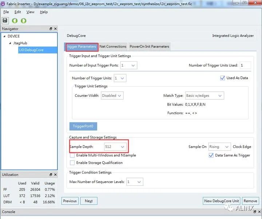Switch to Trigger Parameters tab

(81, 47)
